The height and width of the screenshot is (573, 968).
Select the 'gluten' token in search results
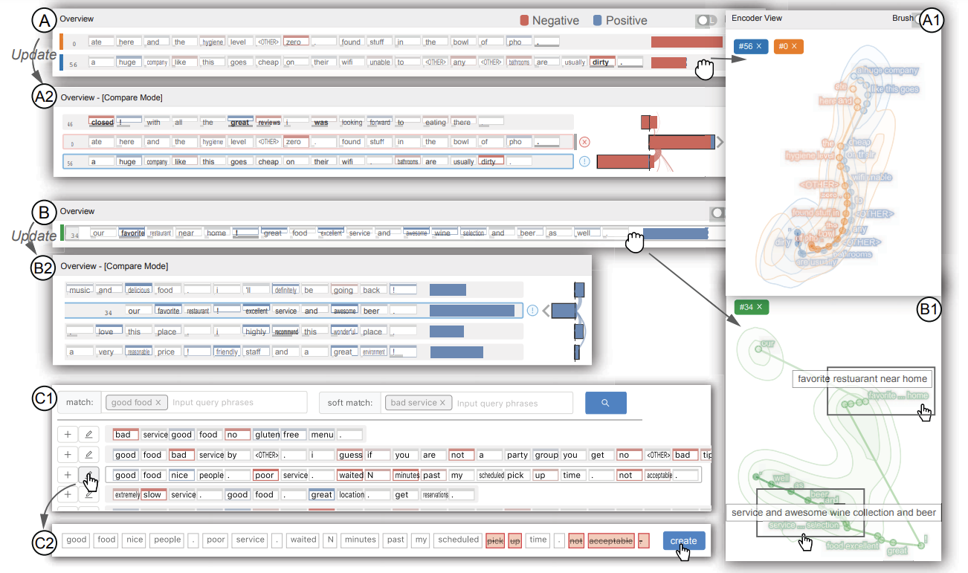click(265, 435)
